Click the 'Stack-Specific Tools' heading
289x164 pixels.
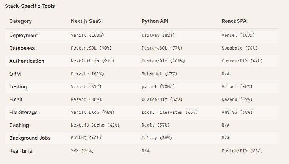tap(30, 6)
